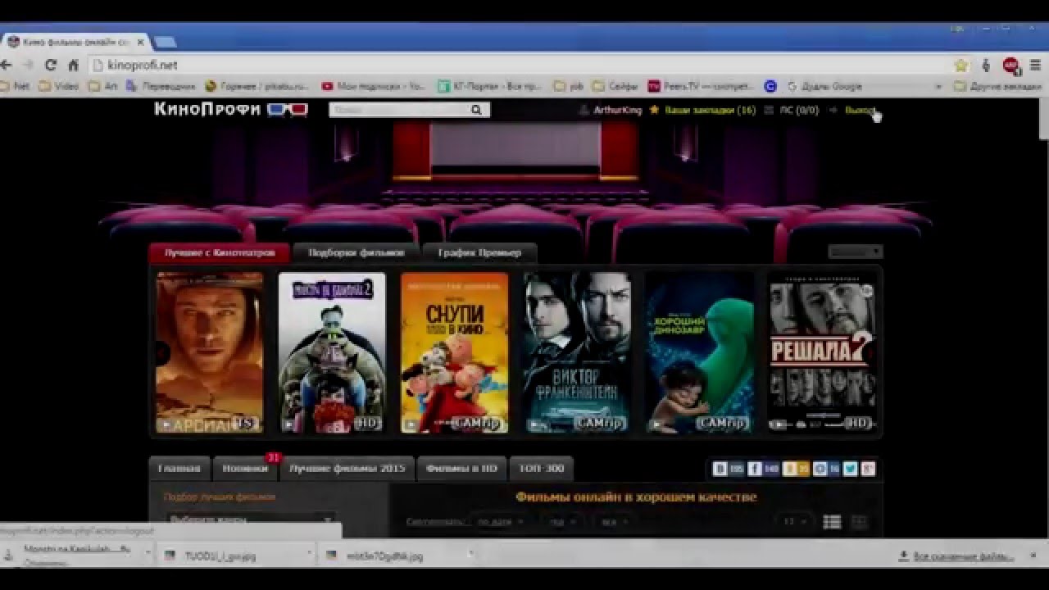The width and height of the screenshot is (1049, 590).
Task: Click the page vertical scrollbar thumb
Action: pos(1042,119)
